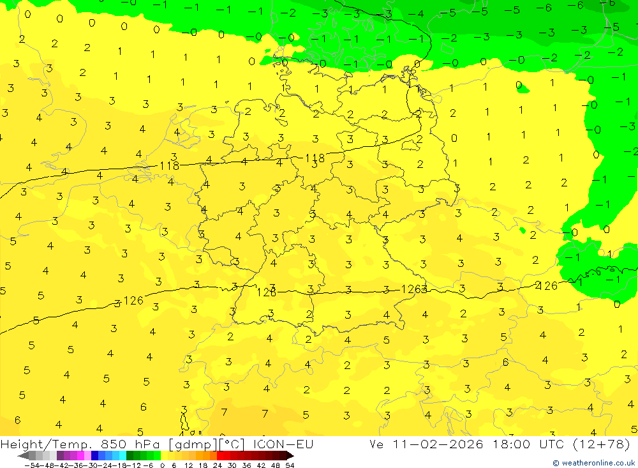Click the '(12+78)' forecast run offset
The image size is (638, 468).
pos(602,444)
